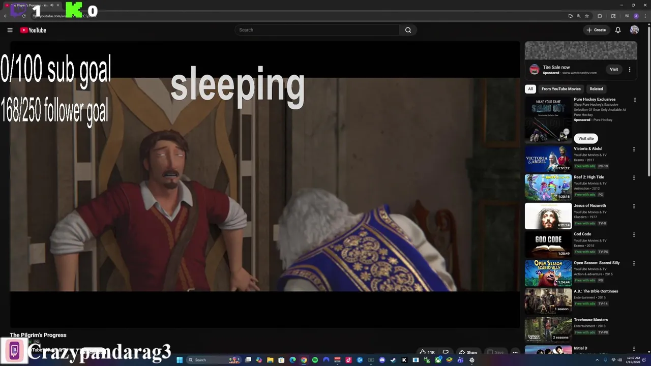
Task: Open the account avatar menu
Action: 634,30
